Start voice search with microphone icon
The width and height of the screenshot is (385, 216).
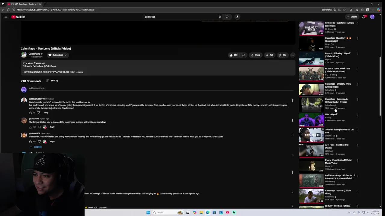237,17
